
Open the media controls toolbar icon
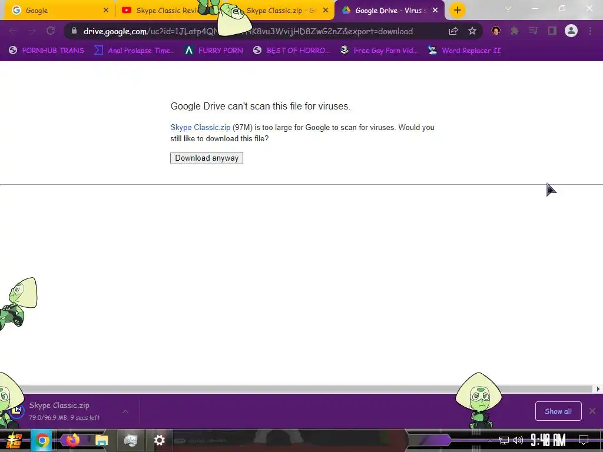tap(533, 31)
